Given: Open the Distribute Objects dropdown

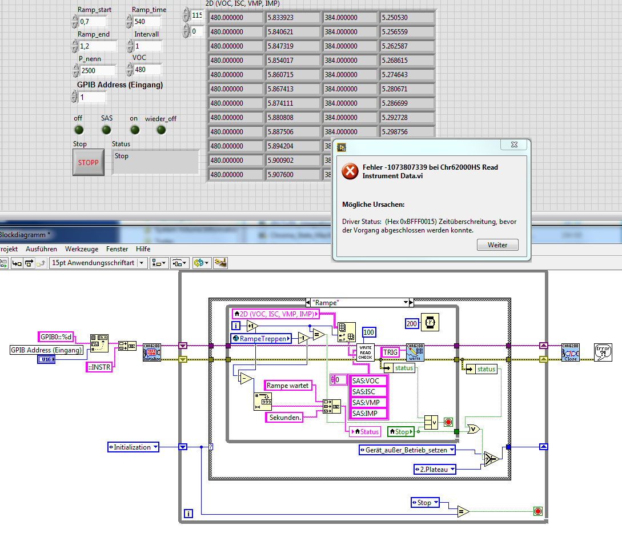Looking at the screenshot, I should click(x=180, y=263).
